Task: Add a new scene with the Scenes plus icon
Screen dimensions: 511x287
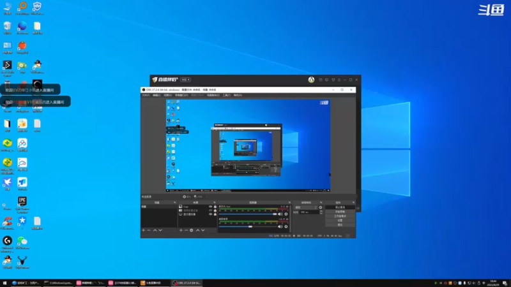Action: coord(143,230)
